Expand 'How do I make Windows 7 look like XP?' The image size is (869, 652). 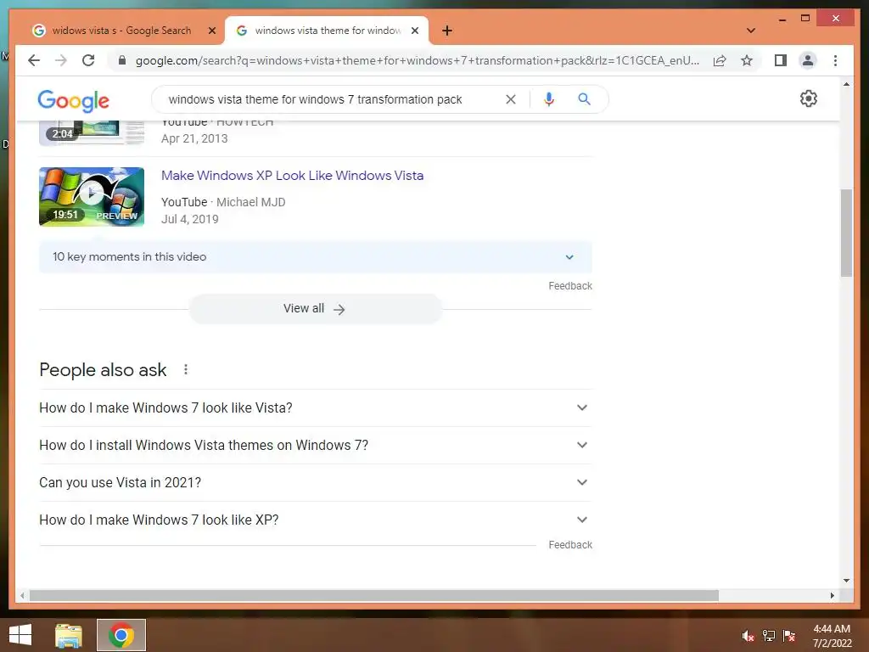coord(316,520)
